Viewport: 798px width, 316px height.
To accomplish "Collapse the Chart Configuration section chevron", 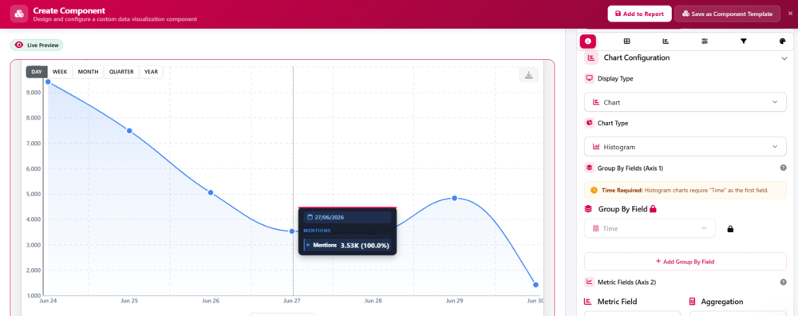I will [784, 58].
